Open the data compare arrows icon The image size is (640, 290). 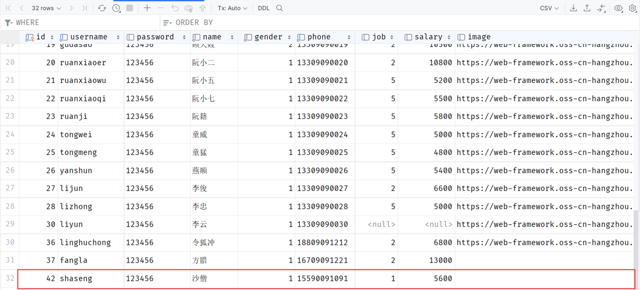coord(601,8)
